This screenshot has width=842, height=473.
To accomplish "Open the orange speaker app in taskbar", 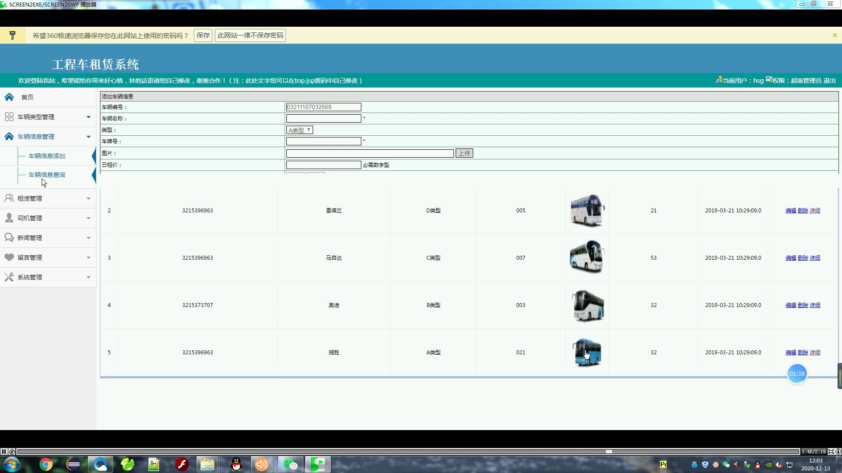I will 262,464.
